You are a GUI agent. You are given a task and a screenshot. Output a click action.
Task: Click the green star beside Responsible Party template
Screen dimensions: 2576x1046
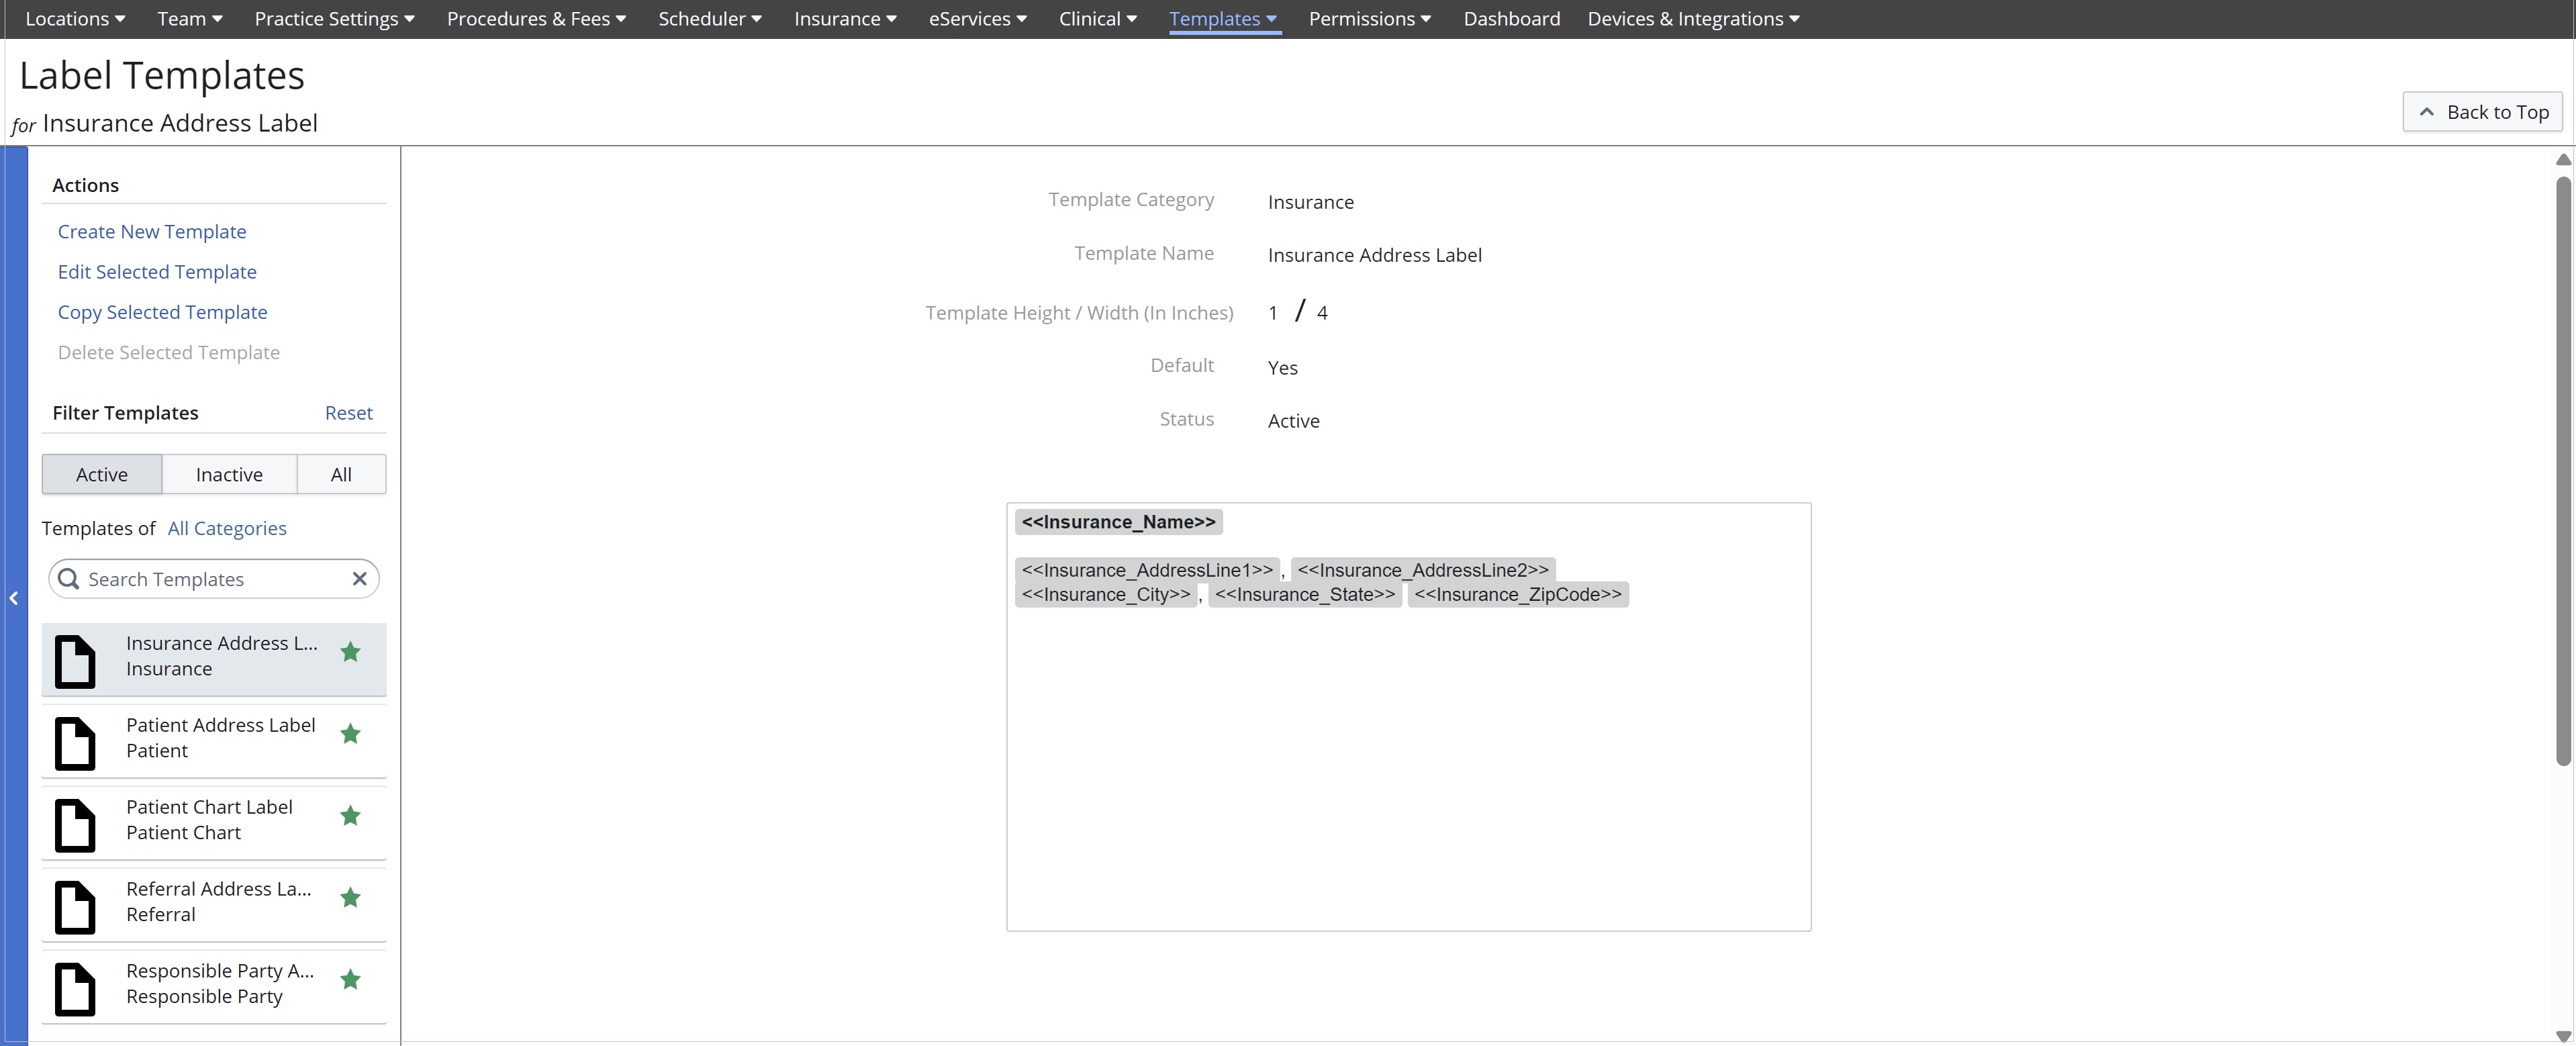pos(350,980)
